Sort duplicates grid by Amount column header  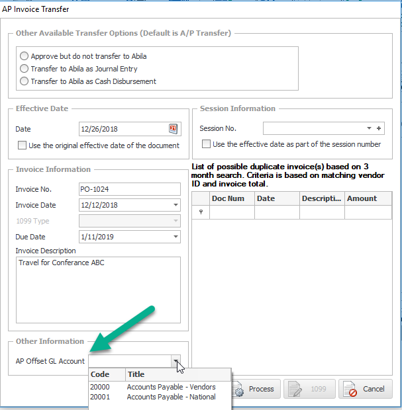(x=368, y=198)
